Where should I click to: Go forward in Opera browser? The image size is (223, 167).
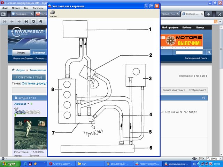click(x=19, y=22)
